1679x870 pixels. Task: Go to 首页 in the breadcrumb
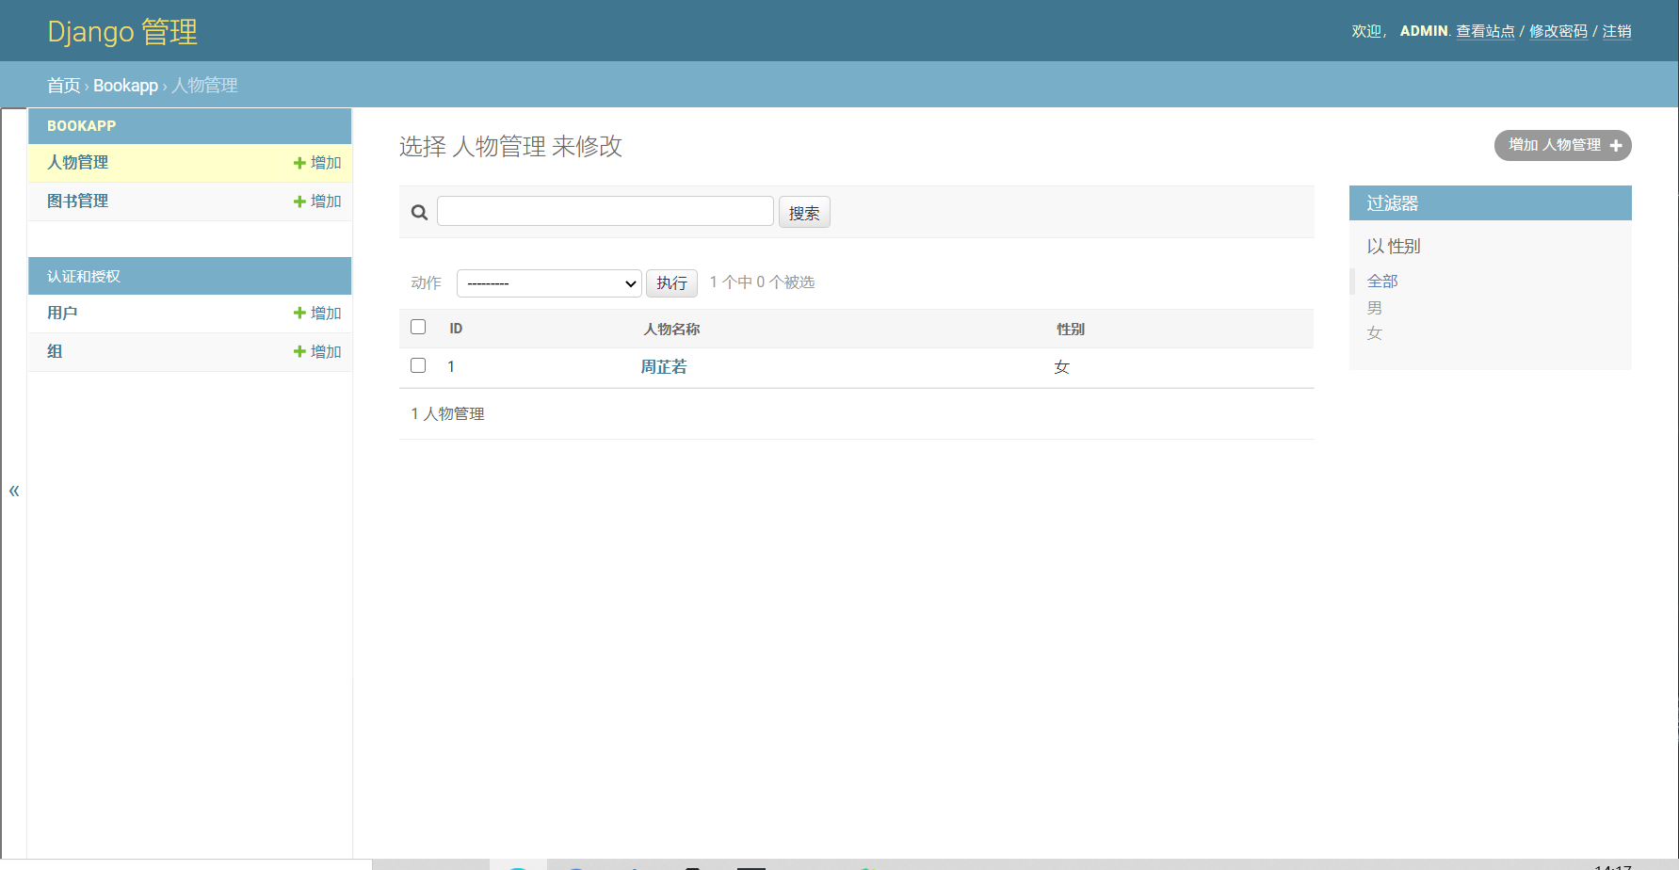tap(64, 86)
